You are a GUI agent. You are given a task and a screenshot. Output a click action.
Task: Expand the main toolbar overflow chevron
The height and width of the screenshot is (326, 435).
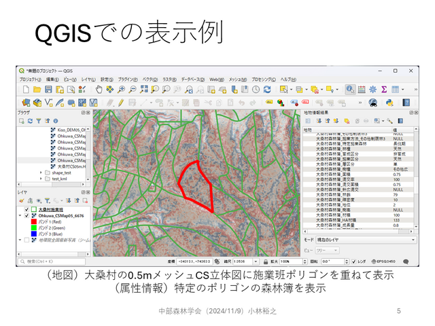[x=415, y=89]
